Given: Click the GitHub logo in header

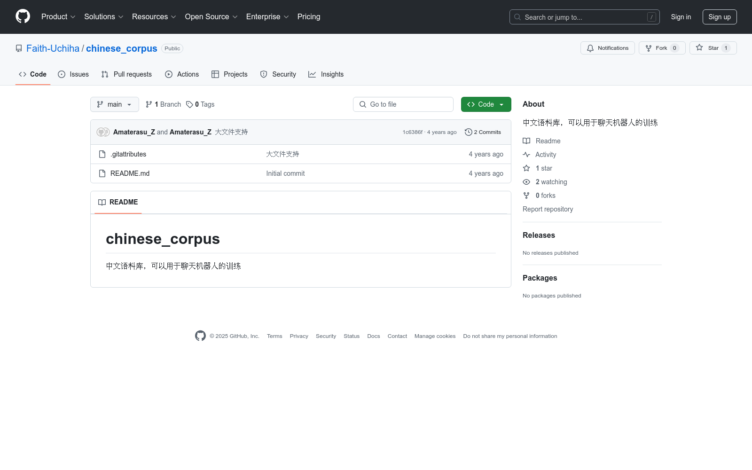Looking at the screenshot, I should pyautogui.click(x=23, y=16).
